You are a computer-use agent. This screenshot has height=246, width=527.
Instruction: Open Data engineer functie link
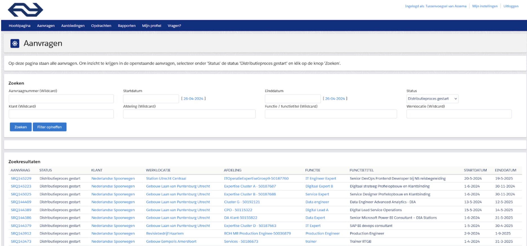(317, 202)
